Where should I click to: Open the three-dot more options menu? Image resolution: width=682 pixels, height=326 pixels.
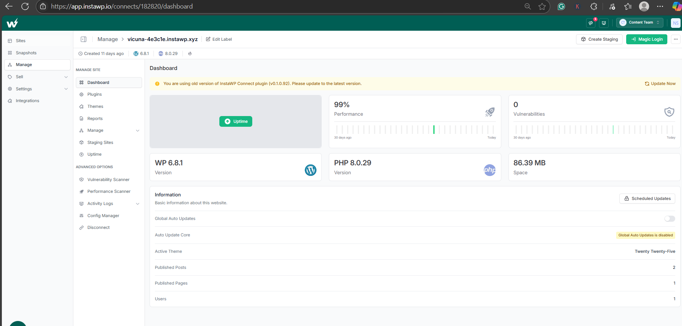pos(676,39)
